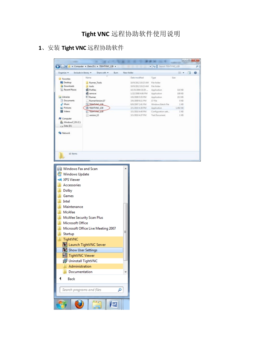Expand the Games program folder
The height and width of the screenshot is (339, 262).
point(68,196)
